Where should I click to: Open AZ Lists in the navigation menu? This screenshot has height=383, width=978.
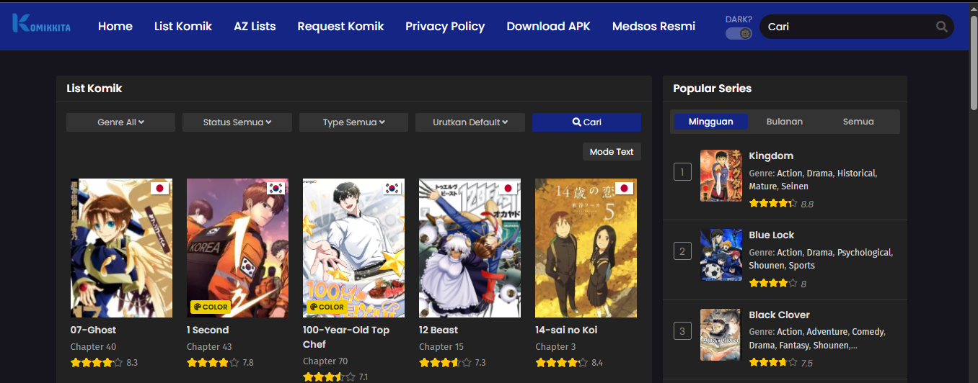tap(255, 26)
